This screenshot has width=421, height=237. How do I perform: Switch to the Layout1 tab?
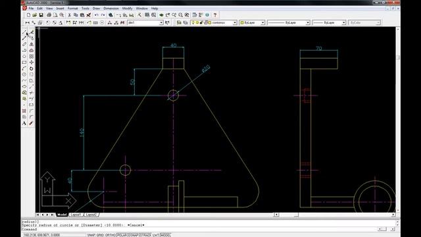(x=76, y=215)
